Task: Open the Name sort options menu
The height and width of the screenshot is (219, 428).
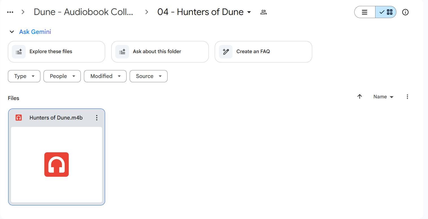Action: point(383,97)
